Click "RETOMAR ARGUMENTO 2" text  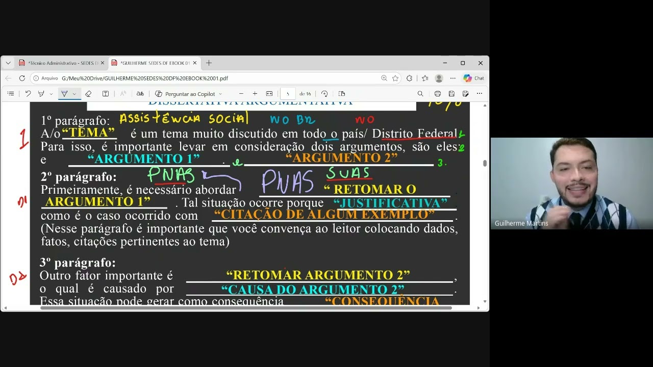(x=318, y=275)
